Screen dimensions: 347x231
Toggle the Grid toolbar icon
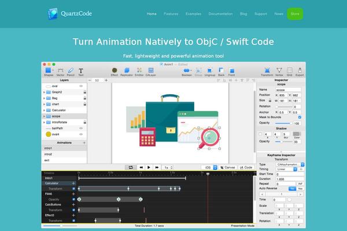coord(290,70)
